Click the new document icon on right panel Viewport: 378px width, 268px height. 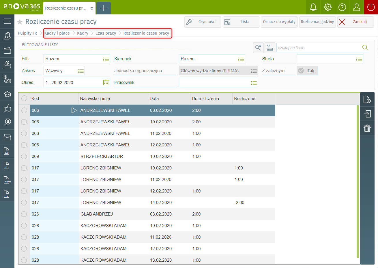367,99
